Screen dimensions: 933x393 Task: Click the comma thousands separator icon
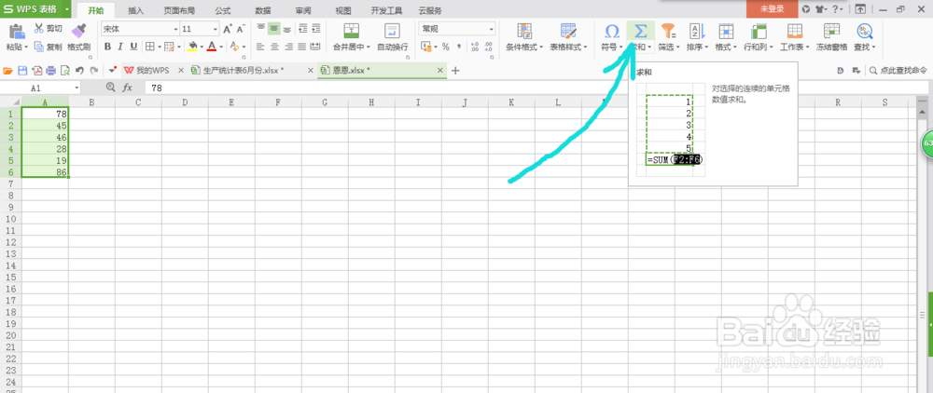click(x=459, y=47)
